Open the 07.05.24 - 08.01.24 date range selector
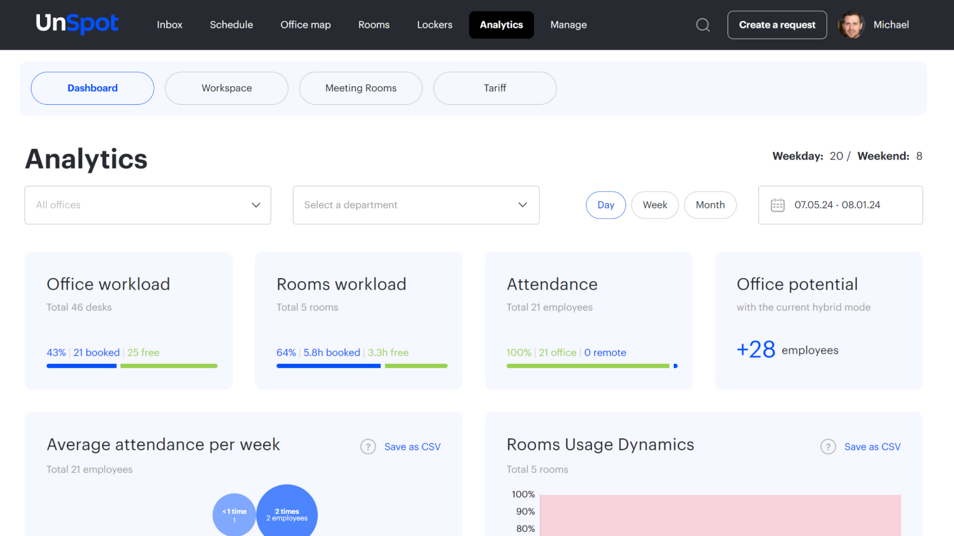This screenshot has width=954, height=536. tap(840, 205)
